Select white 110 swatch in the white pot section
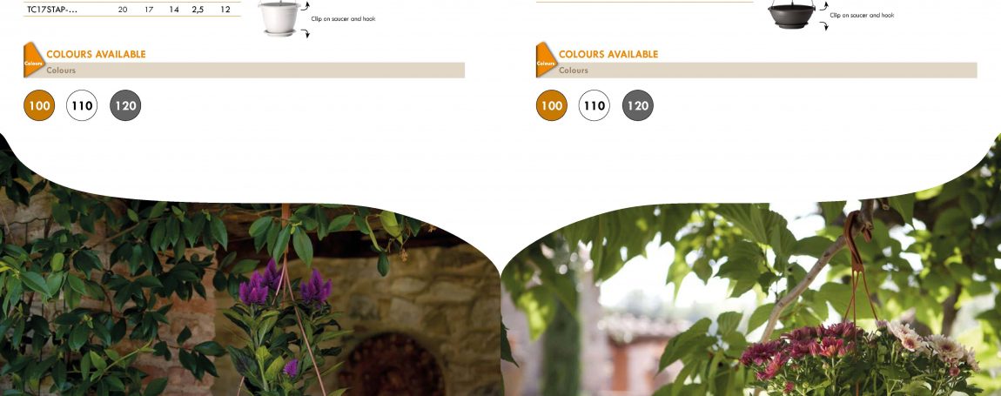This screenshot has height=396, width=1001. coord(82,105)
